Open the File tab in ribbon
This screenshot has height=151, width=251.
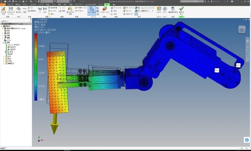point(3,5)
